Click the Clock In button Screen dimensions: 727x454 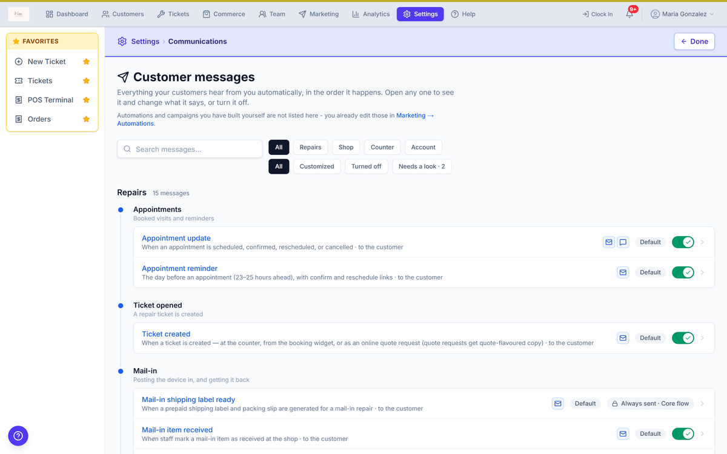coord(597,14)
